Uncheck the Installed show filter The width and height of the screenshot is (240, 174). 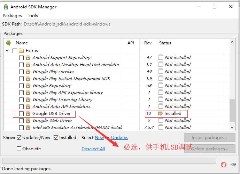[56, 137]
